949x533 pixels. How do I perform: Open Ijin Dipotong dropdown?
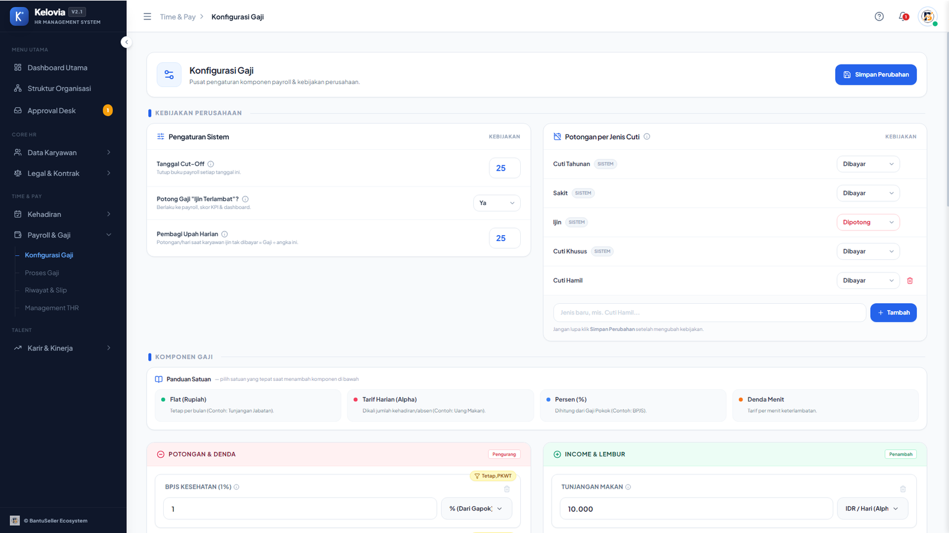point(868,222)
